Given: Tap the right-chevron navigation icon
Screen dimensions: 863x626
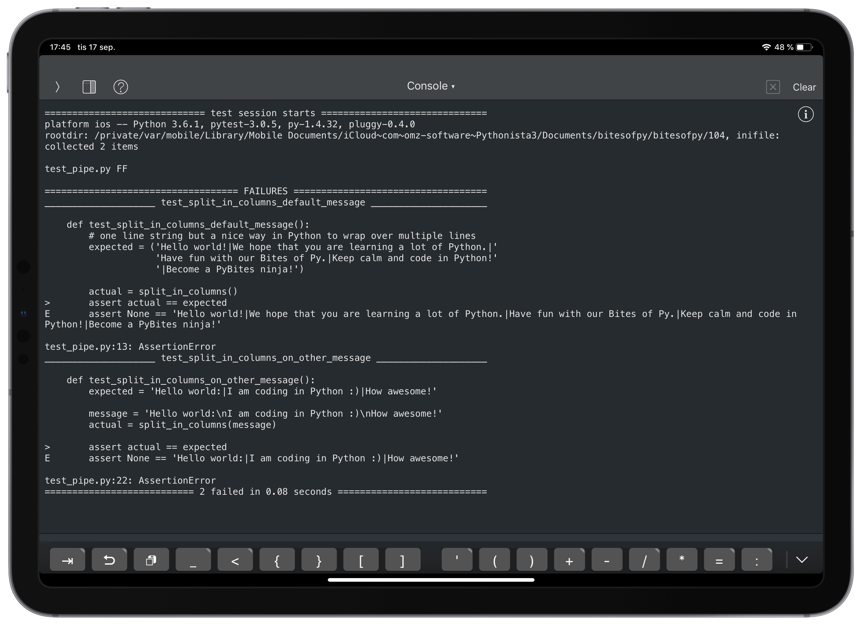Looking at the screenshot, I should [57, 87].
